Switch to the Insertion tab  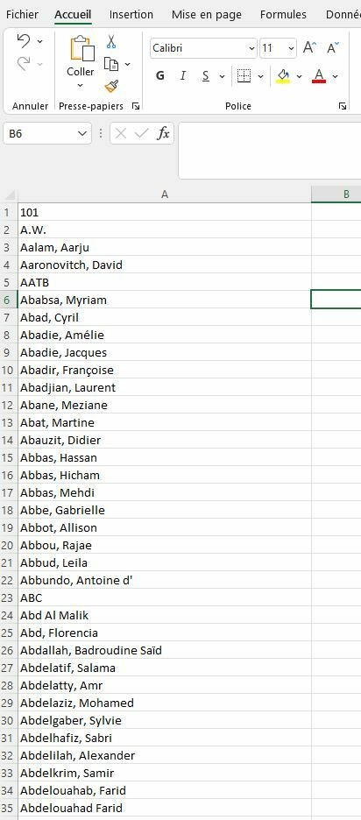point(131,15)
